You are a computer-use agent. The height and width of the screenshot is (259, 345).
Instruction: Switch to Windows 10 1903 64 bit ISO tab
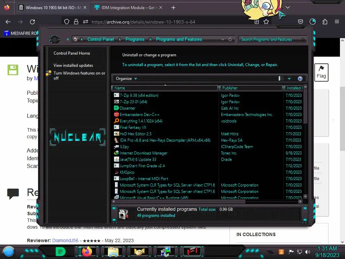point(52,8)
